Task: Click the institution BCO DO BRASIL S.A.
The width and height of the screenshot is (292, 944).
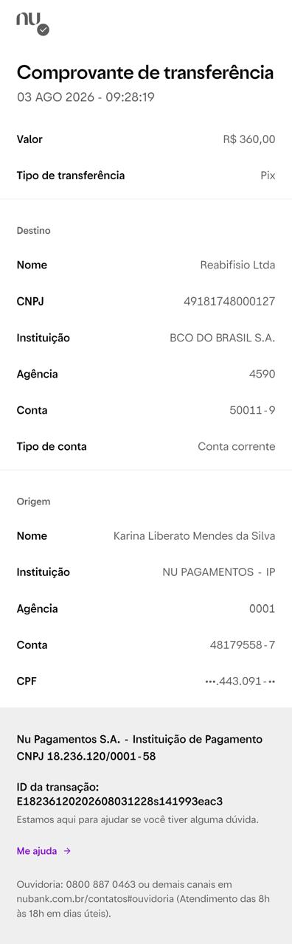Action: (x=223, y=338)
